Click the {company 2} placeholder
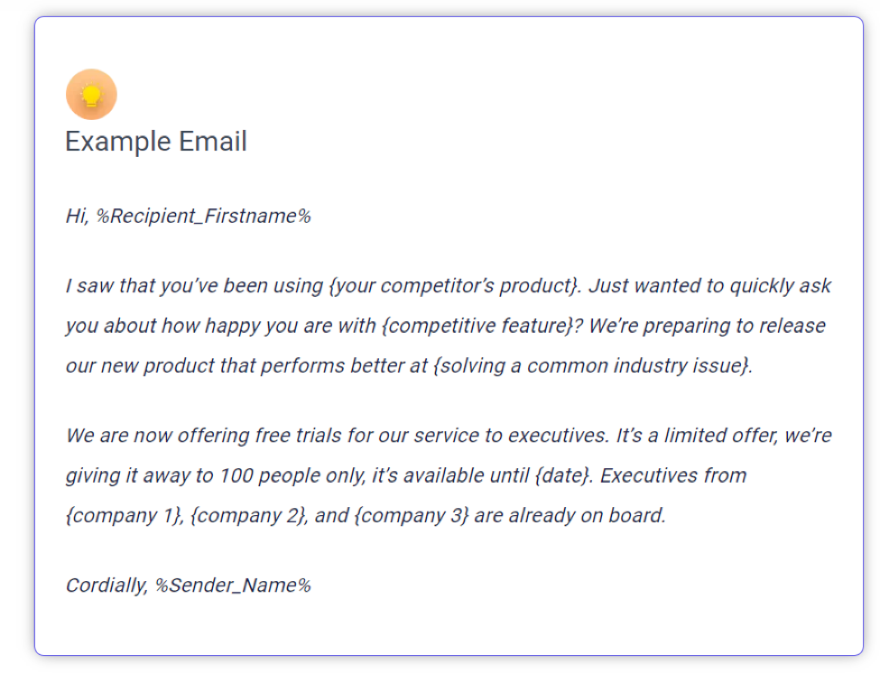Image resolution: width=880 pixels, height=673 pixels. pos(248,516)
